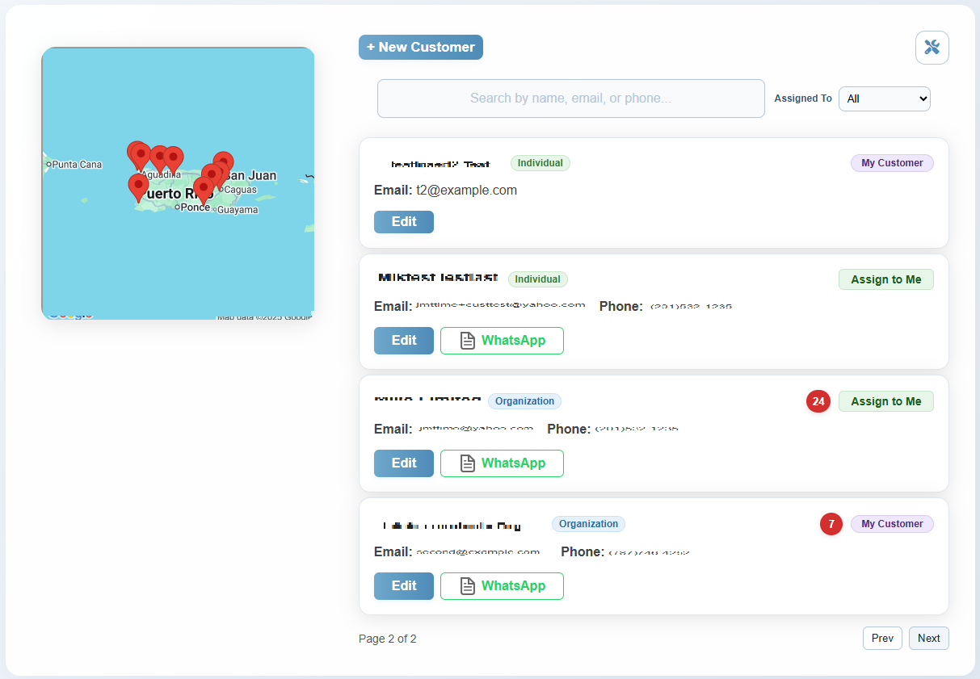Click the red badge showing 24

(x=818, y=401)
